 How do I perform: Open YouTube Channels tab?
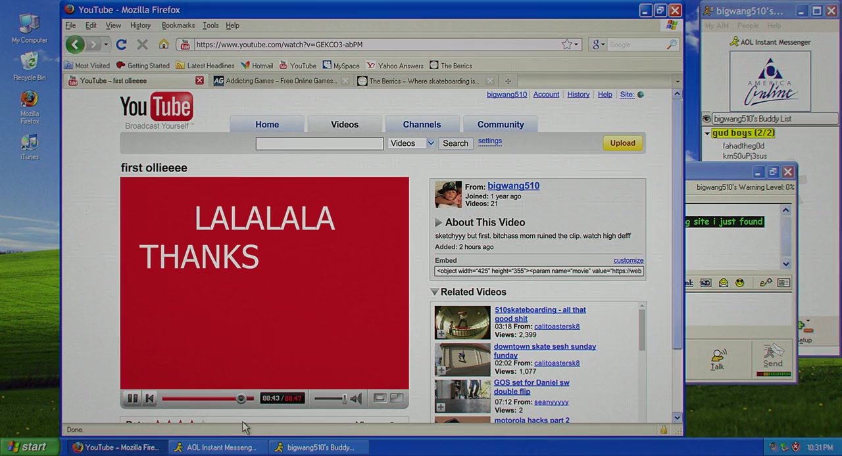point(422,124)
